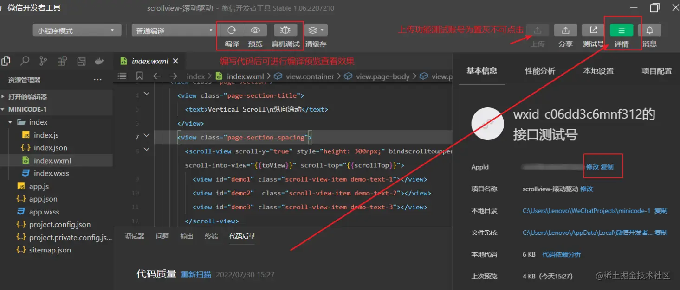Fold code at line 7 chevron

[x=147, y=136]
